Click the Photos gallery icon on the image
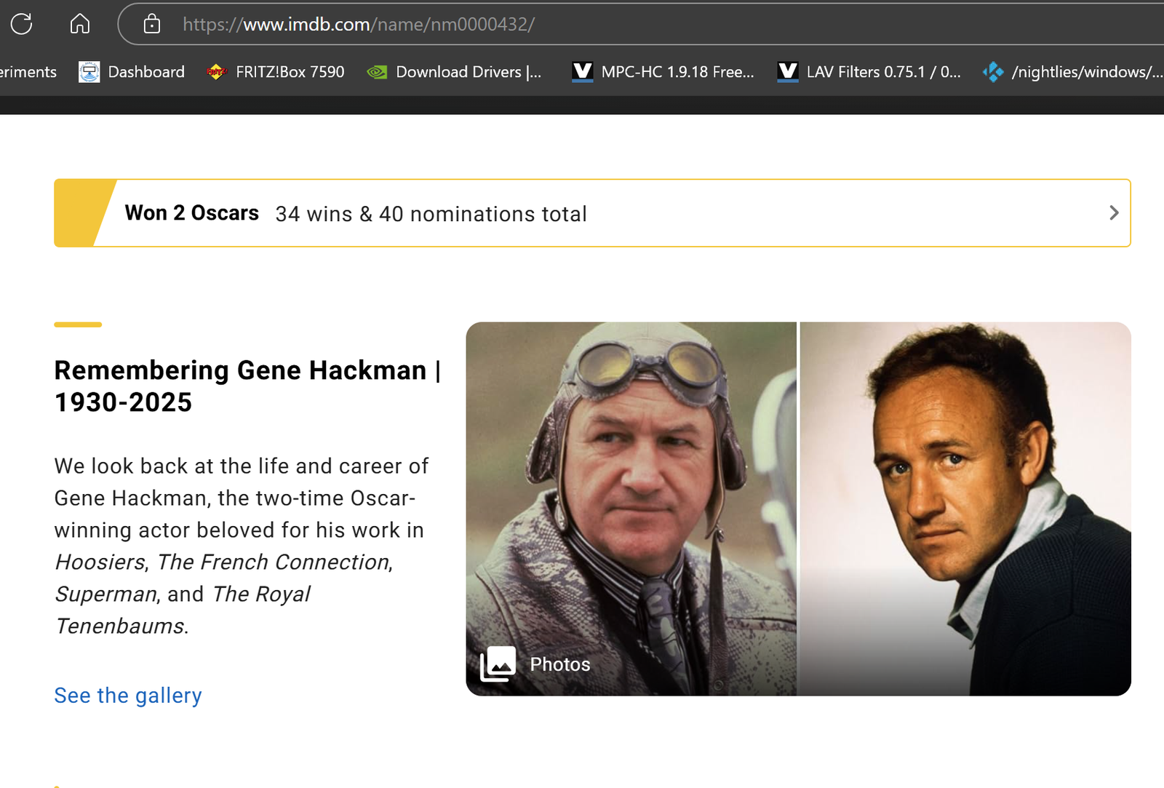The width and height of the screenshot is (1164, 788). click(498, 664)
